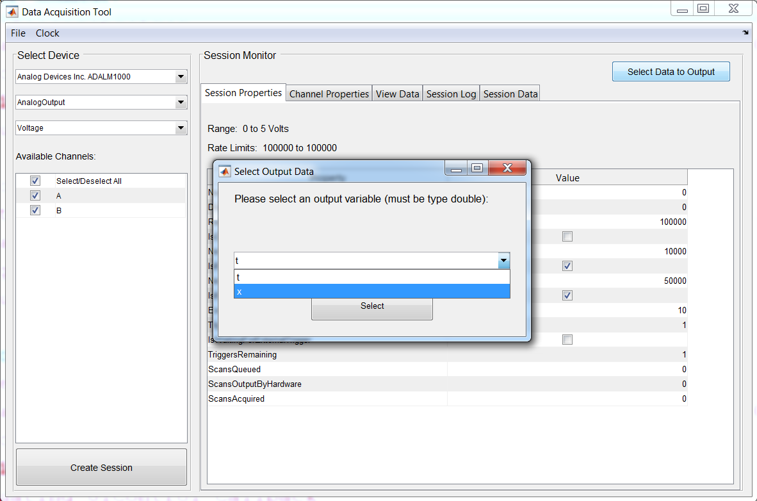Open the Voltage measurement type dropdown
The height and width of the screenshot is (501, 757).
181,128
